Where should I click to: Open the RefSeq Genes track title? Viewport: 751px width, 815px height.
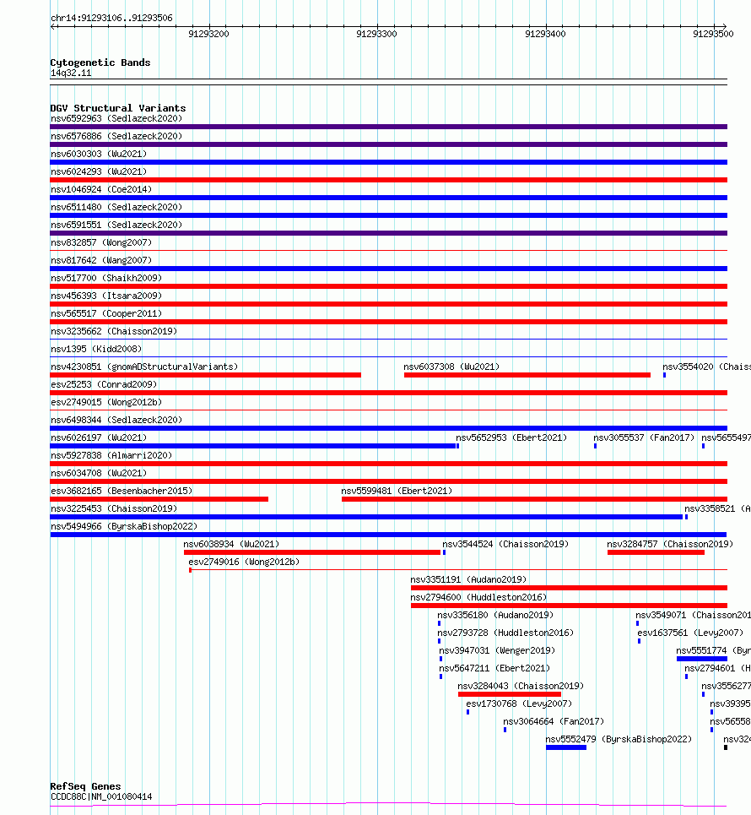coord(85,786)
